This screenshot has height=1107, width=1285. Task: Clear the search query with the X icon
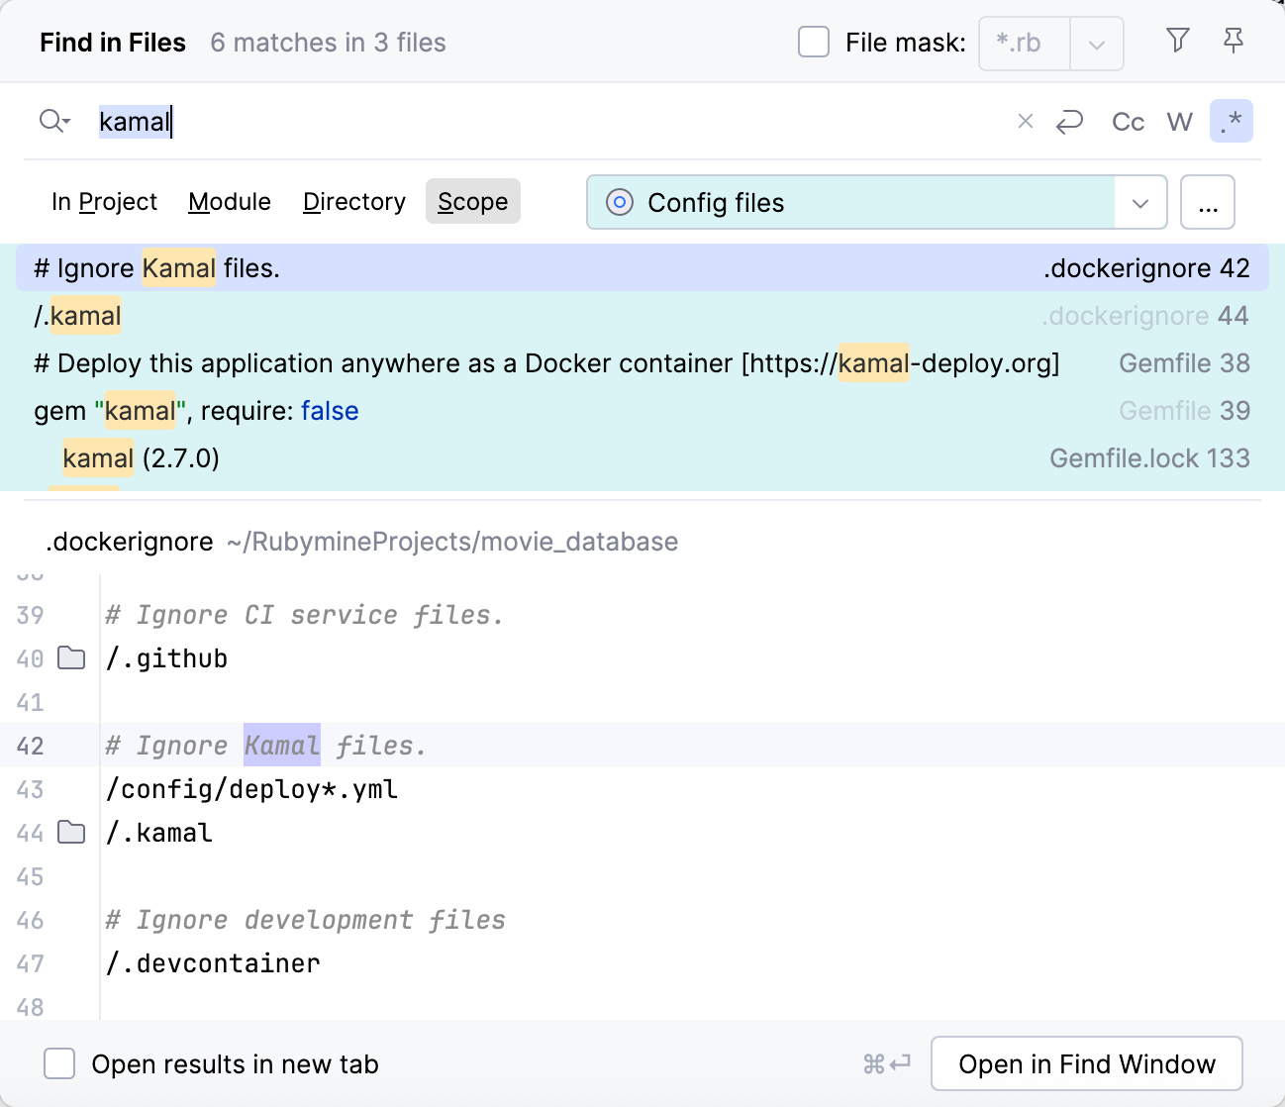point(1025,121)
